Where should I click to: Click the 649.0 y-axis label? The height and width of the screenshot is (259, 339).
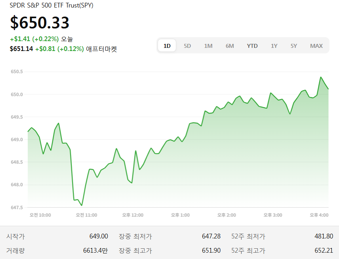pyautogui.click(x=17, y=140)
